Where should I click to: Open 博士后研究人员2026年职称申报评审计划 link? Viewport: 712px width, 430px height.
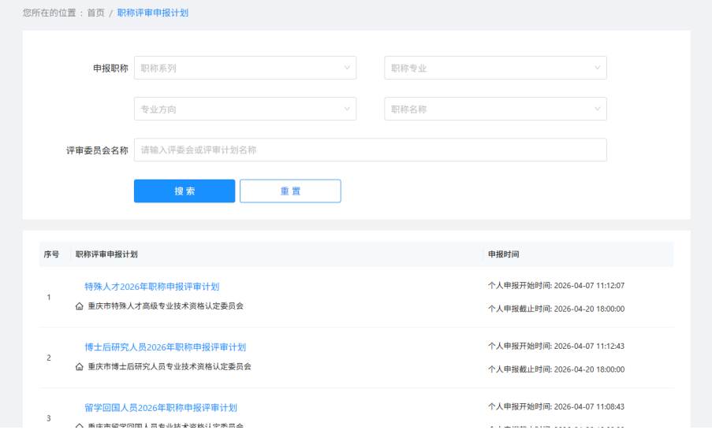165,347
